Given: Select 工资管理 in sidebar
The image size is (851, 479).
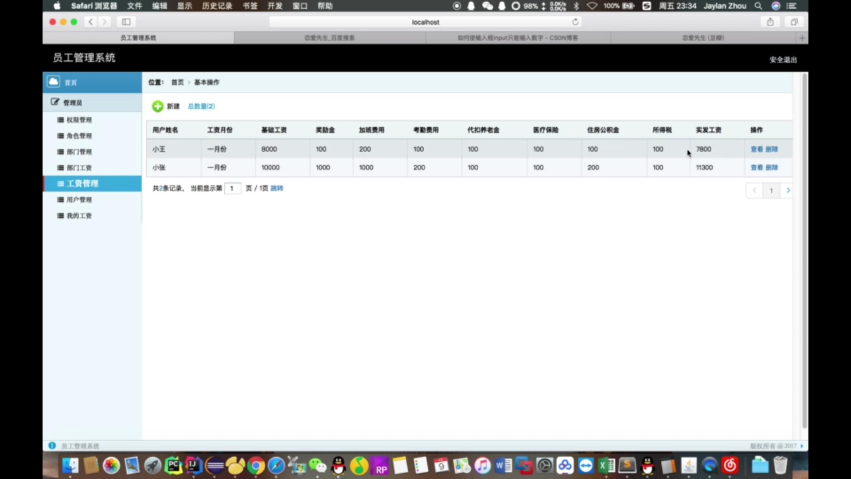Looking at the screenshot, I should pos(92,184).
